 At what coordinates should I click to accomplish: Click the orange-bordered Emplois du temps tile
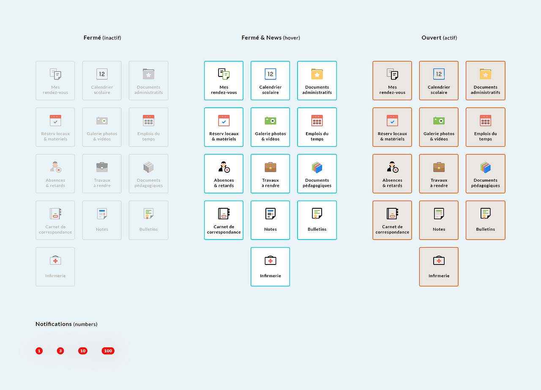485,127
